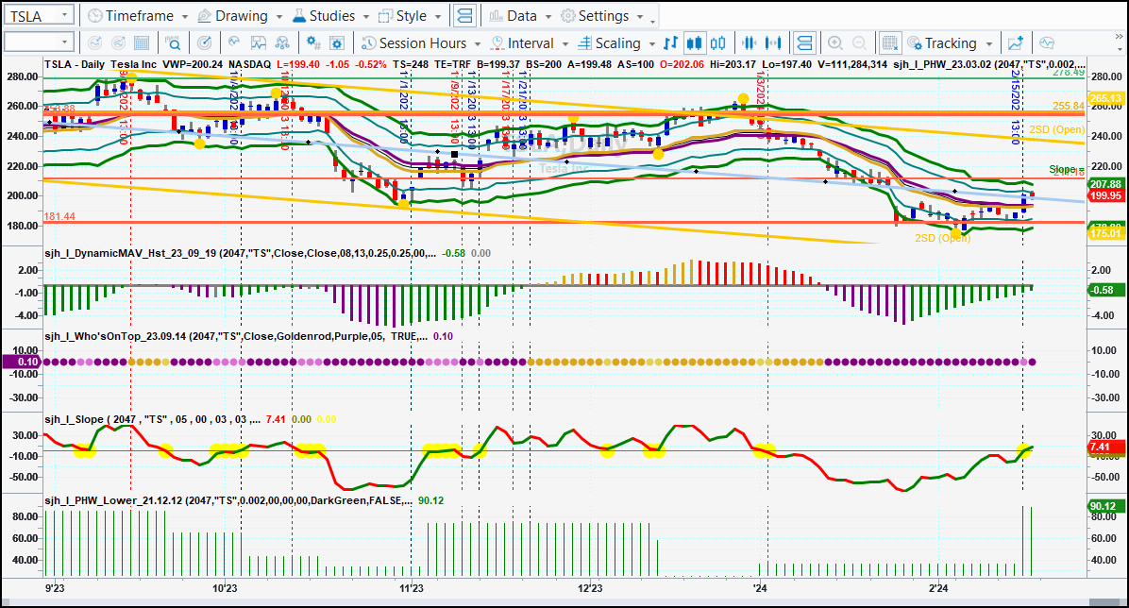1129x608 pixels.
Task: Click the zoom out magnifier icon
Action: 859,43
